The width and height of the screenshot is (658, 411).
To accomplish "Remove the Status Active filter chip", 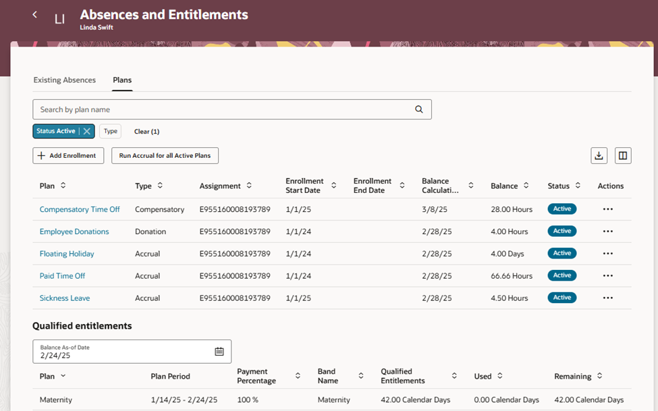I will 87,131.
